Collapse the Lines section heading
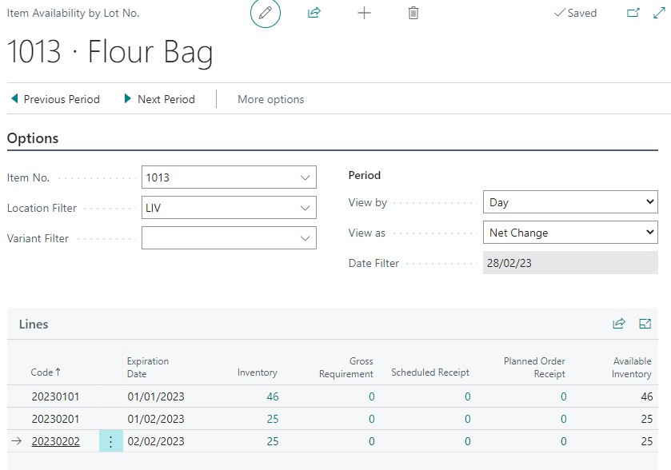The image size is (671, 470). [34, 325]
